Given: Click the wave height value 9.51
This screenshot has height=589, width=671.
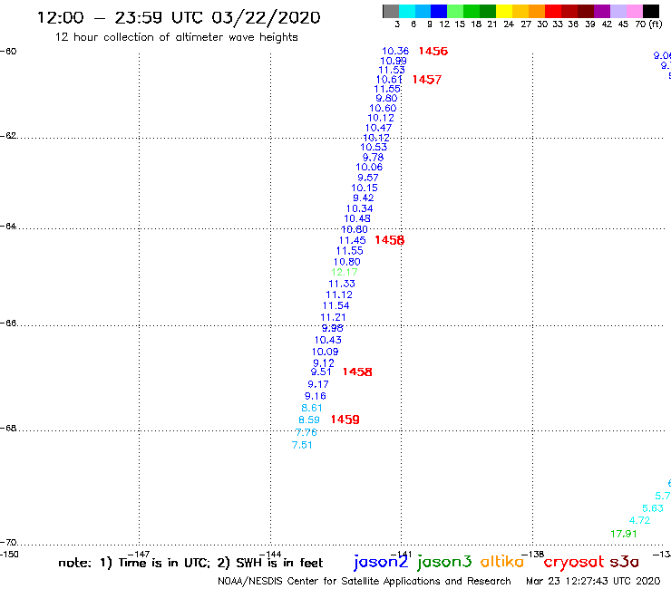Looking at the screenshot, I should (x=321, y=372).
